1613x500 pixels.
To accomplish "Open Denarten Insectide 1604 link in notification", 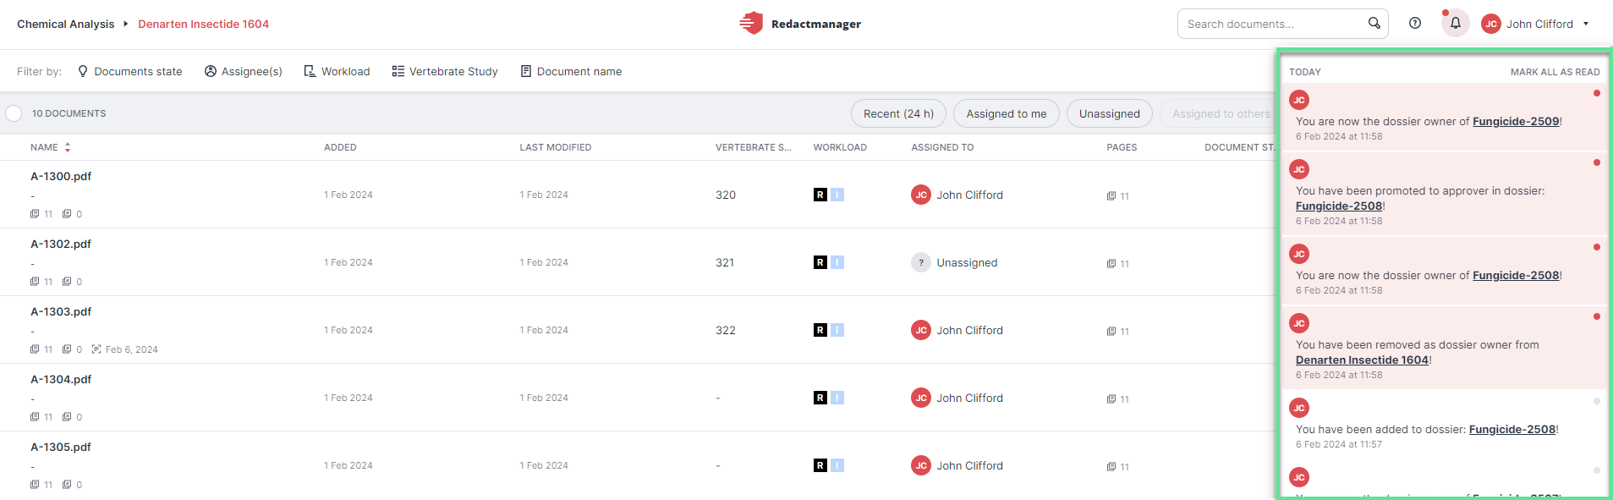I will click(1362, 360).
